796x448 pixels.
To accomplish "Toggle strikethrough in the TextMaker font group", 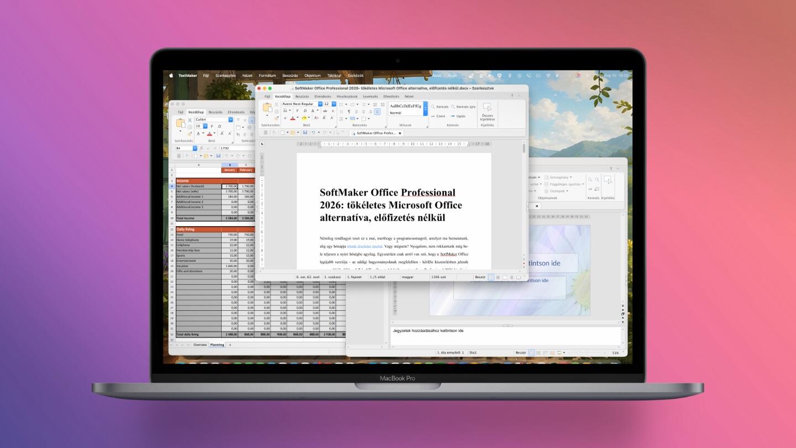I will coord(325,111).
